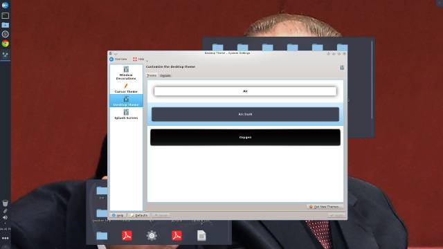Open the third folder in the upper folder view
This screenshot has height=249, width=443.
tap(268, 47)
